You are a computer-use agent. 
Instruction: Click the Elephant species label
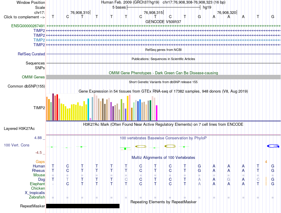coord(38,184)
